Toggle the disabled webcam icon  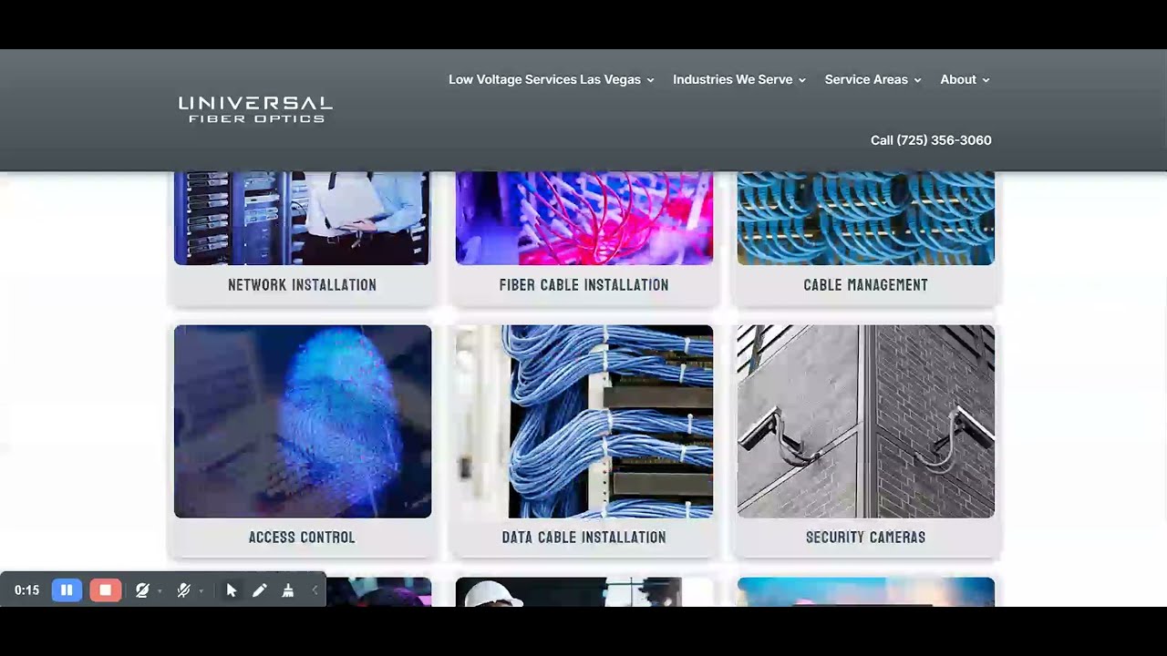142,590
